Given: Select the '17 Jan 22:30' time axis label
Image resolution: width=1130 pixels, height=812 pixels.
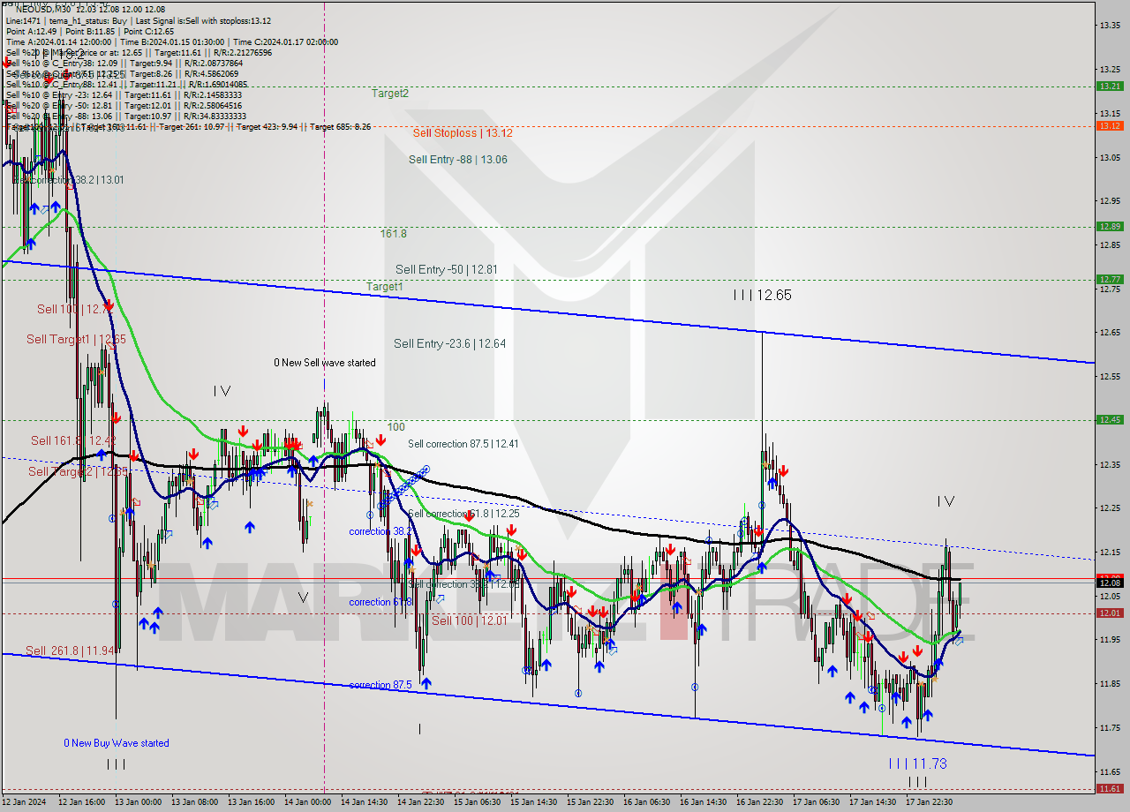Looking at the screenshot, I should tap(929, 802).
